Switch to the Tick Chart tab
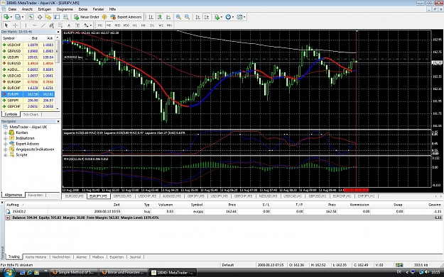The height and width of the screenshot is (277, 444). 31,114
